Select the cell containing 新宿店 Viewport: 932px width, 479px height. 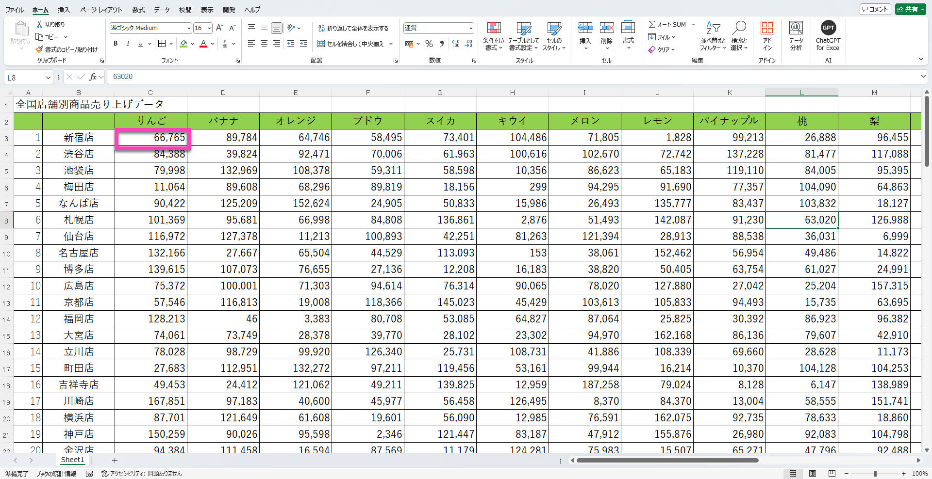point(79,138)
